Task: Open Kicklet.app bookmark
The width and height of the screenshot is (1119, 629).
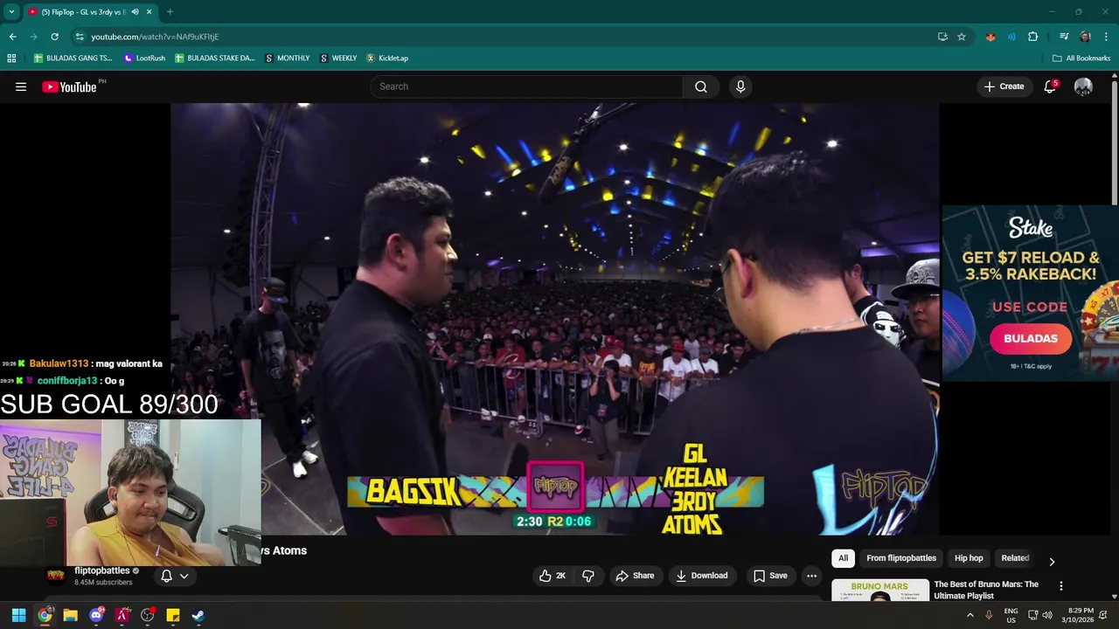Action: pos(387,58)
